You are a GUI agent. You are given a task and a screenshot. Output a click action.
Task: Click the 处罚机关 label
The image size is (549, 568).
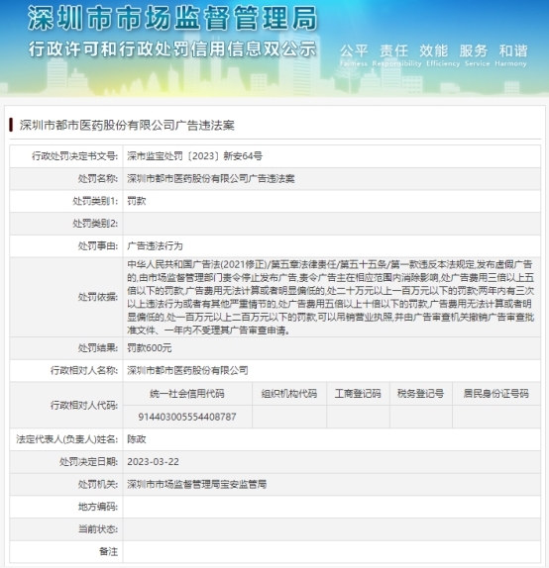(97, 484)
